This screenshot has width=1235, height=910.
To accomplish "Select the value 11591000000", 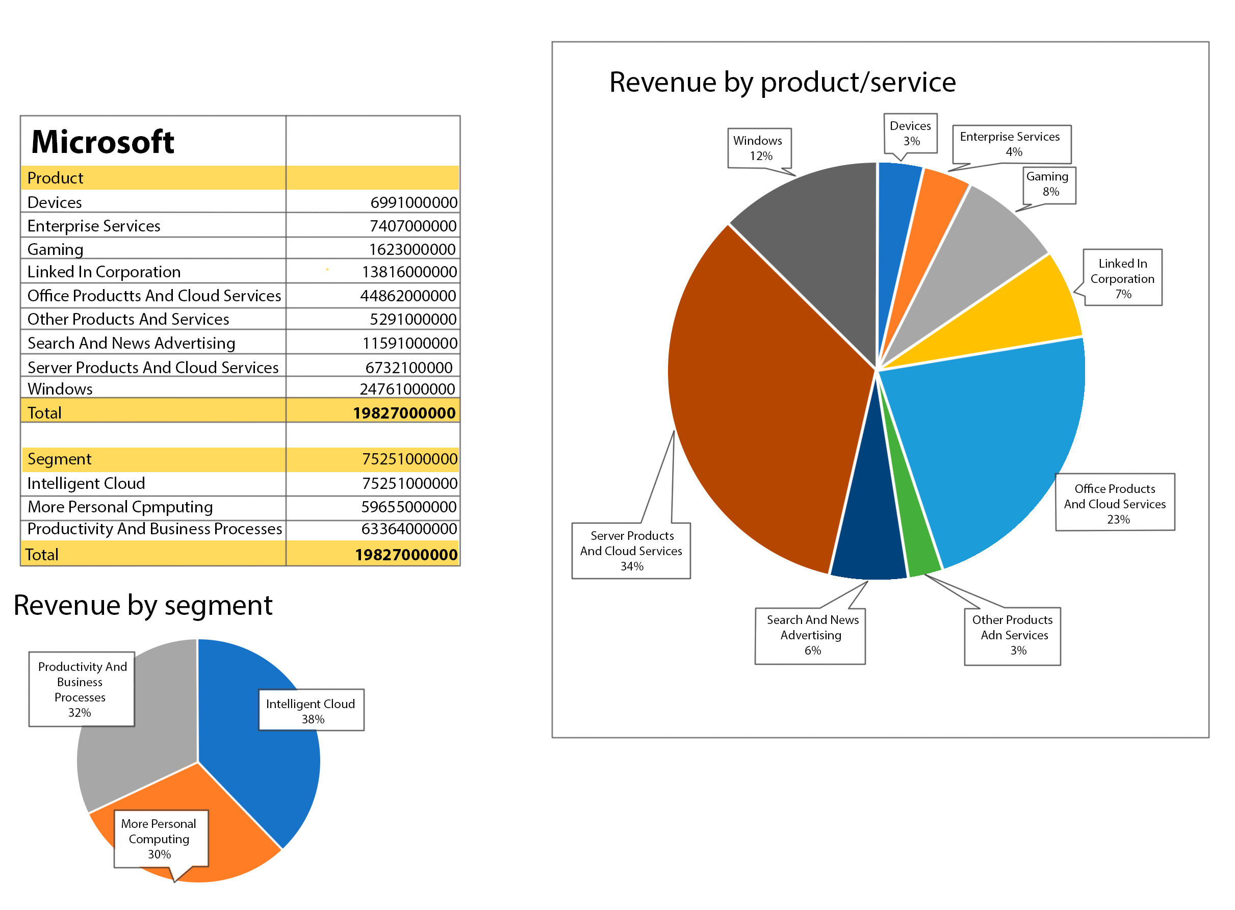I will (x=410, y=343).
